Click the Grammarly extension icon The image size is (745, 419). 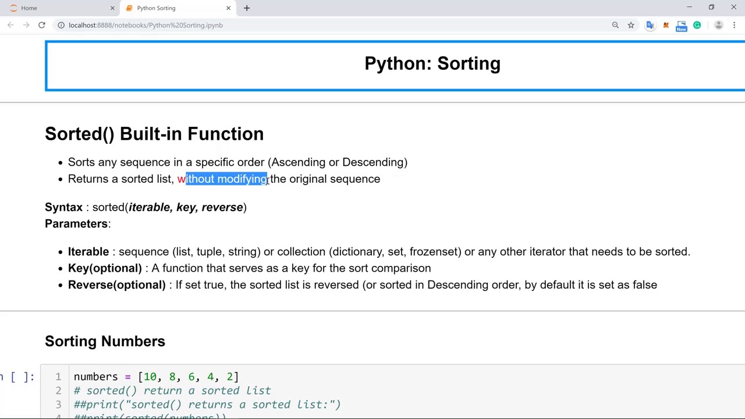(x=697, y=25)
